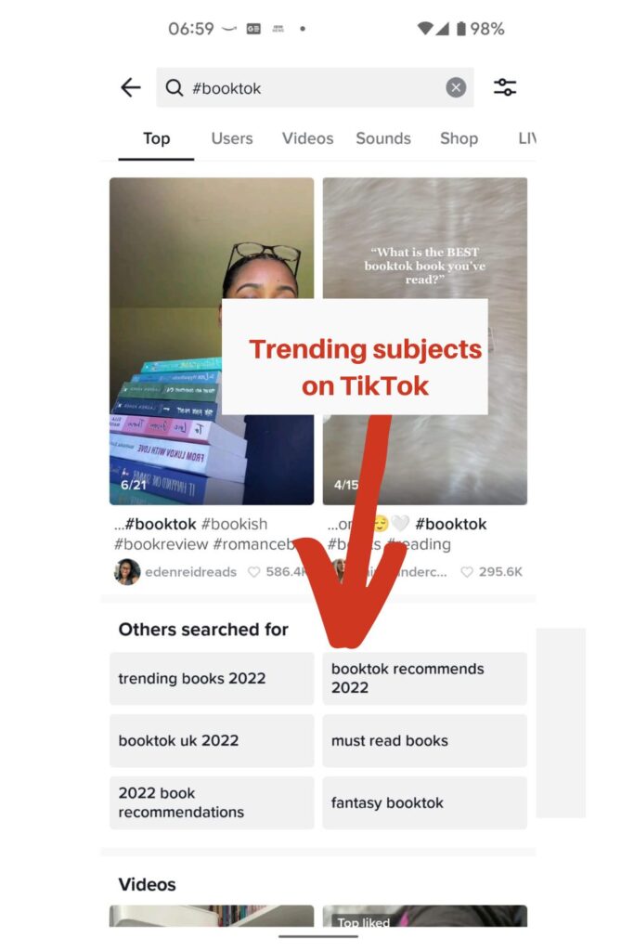The width and height of the screenshot is (634, 951).
Task: Select 'must read books' suggestion
Action: click(x=424, y=740)
